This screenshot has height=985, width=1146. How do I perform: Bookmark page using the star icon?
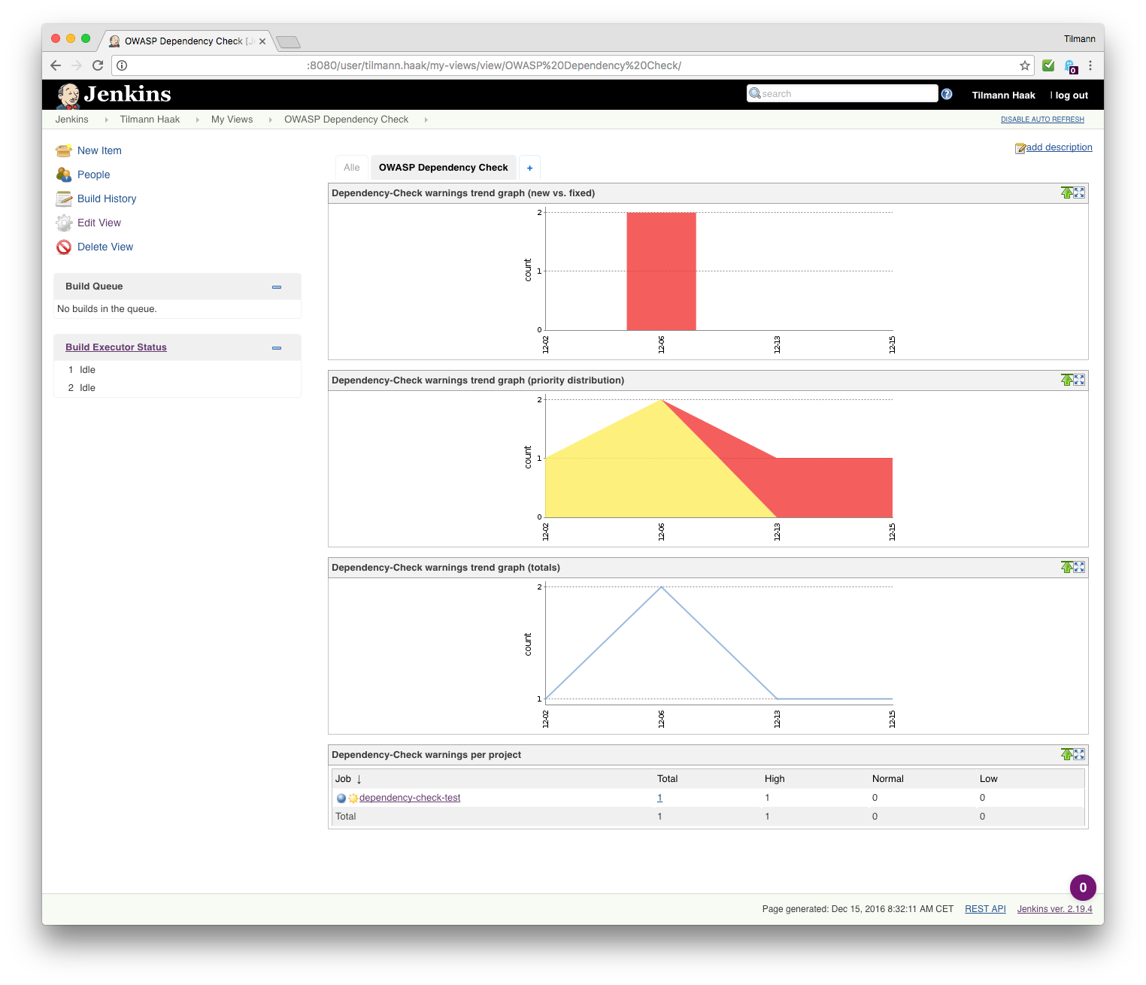coord(1025,65)
